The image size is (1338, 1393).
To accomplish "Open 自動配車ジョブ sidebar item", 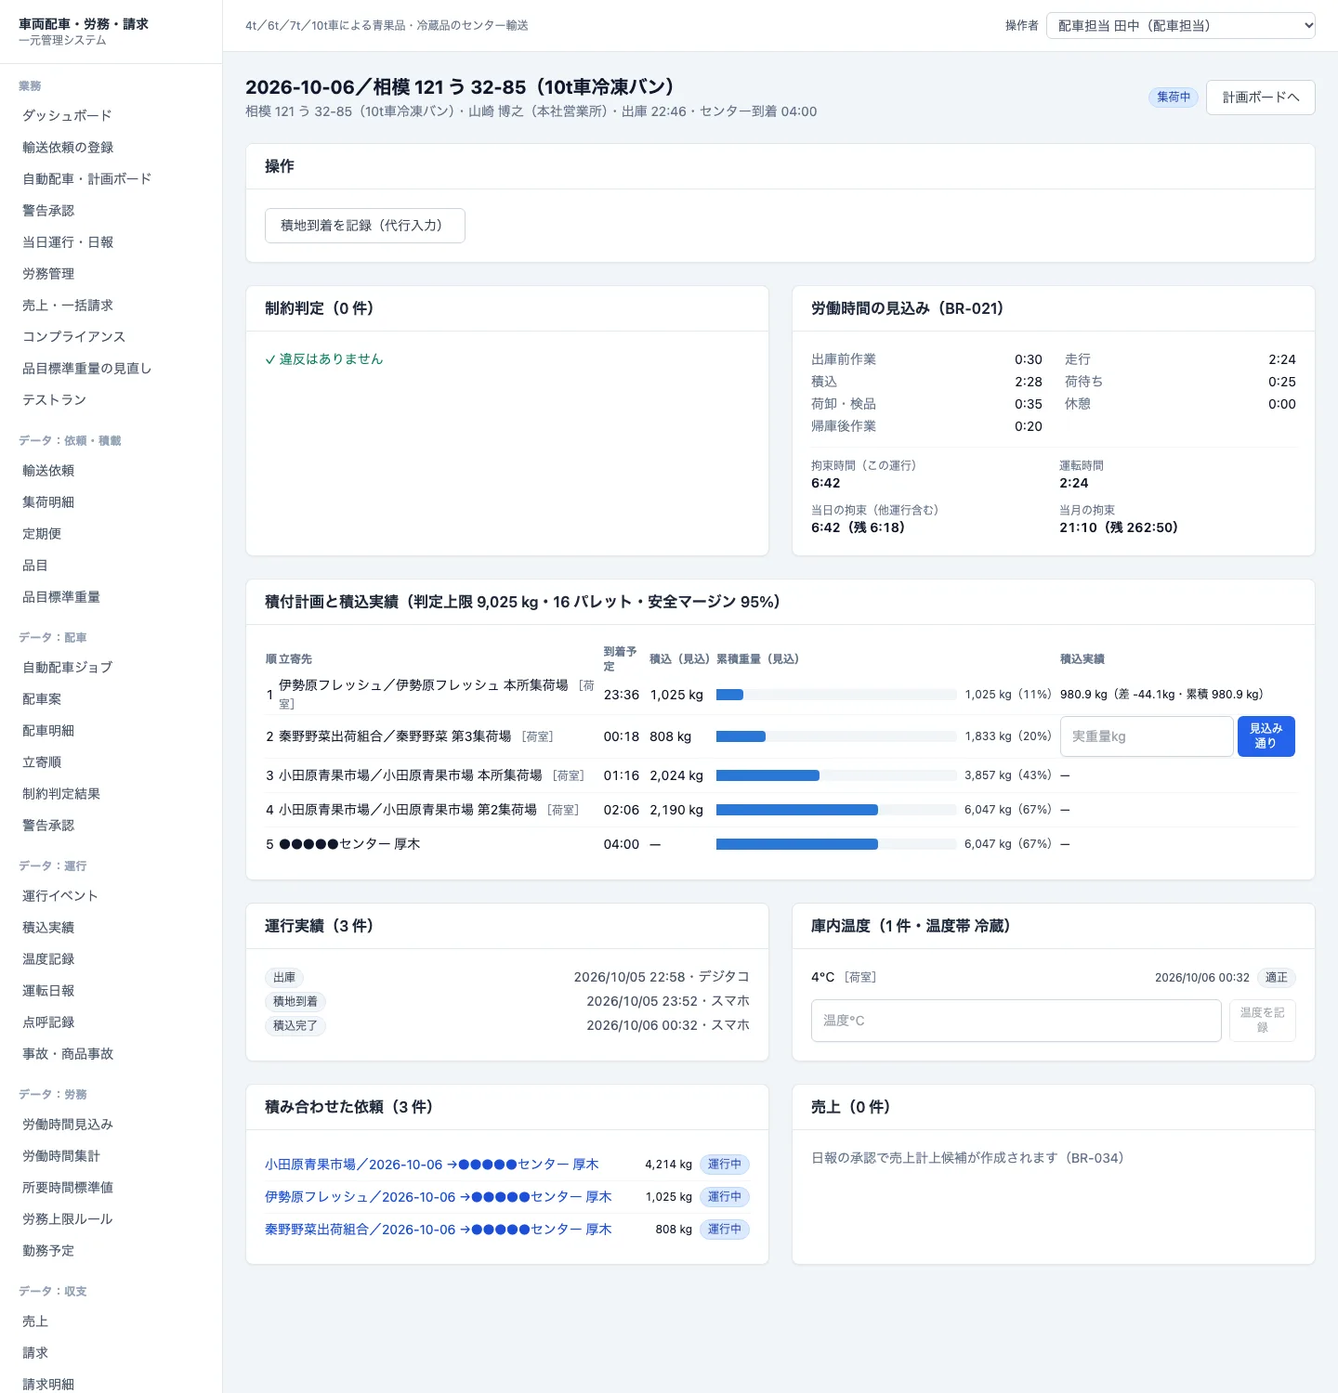I will (68, 668).
